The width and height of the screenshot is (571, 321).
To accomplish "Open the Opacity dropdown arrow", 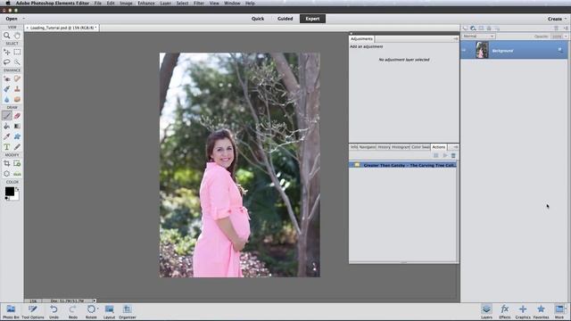I will 566,36.
